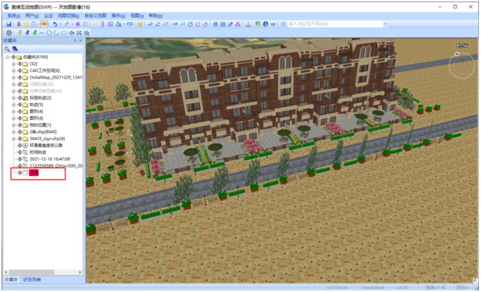
Task: Click the magnifier search icon in favorites panel
Action: (7, 49)
